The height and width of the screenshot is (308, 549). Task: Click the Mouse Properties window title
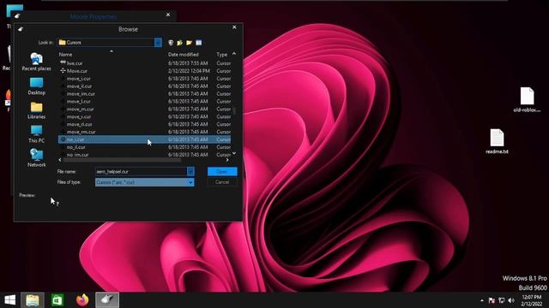click(94, 16)
